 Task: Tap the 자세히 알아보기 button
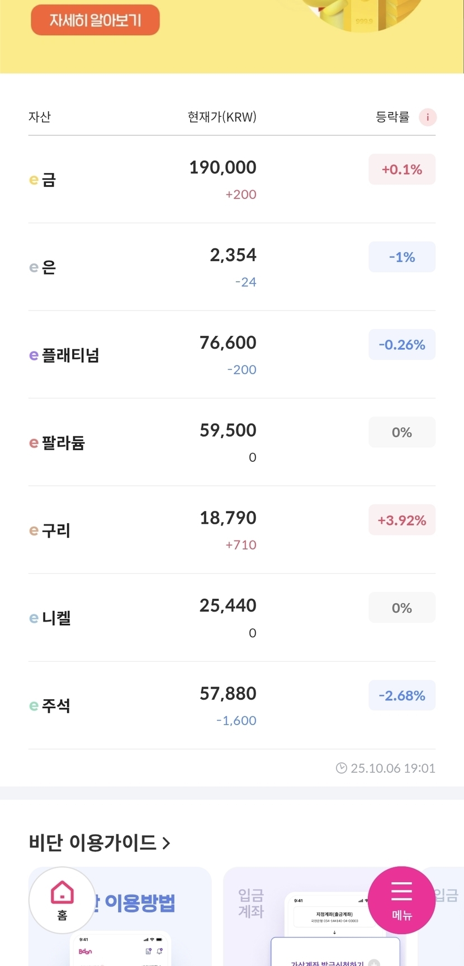coord(95,20)
